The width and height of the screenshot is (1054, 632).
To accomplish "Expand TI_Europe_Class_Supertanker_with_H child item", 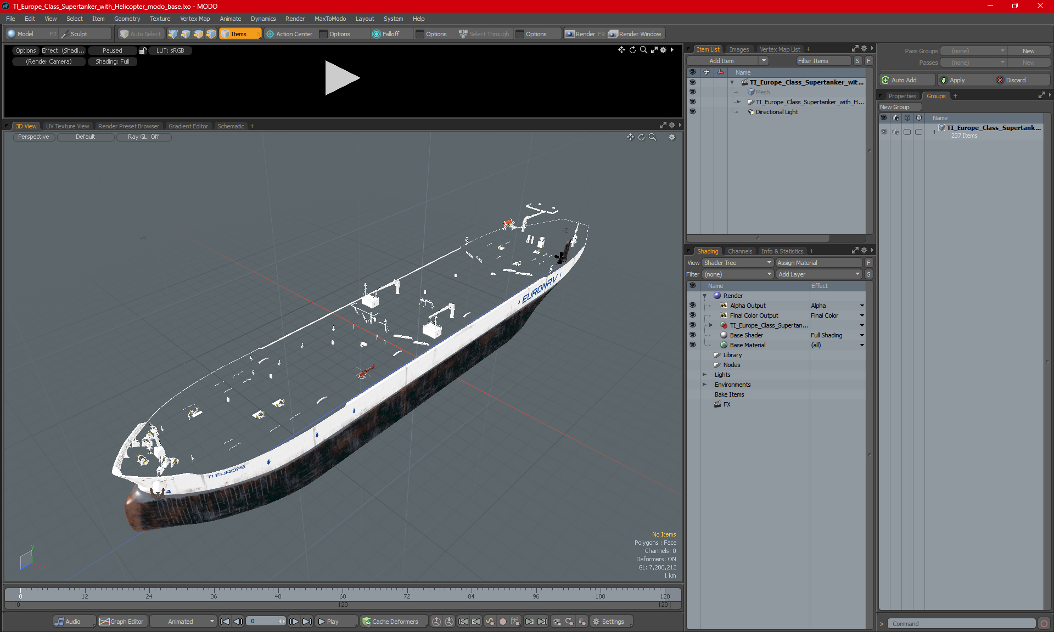I will 738,102.
